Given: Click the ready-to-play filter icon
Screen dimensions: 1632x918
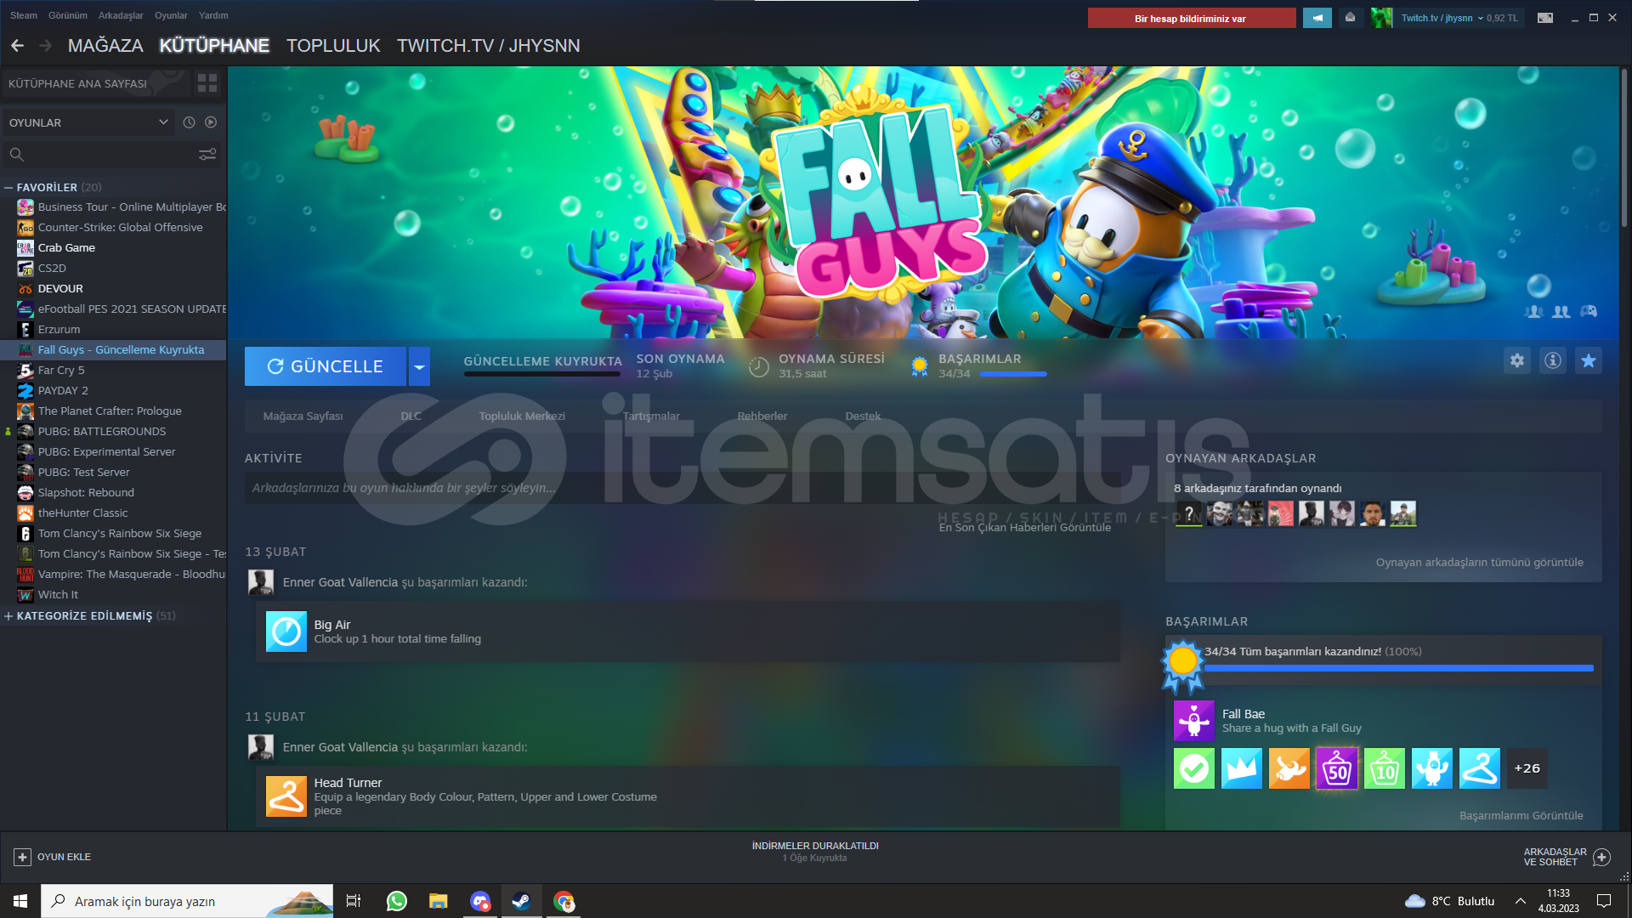Looking at the screenshot, I should [211, 122].
